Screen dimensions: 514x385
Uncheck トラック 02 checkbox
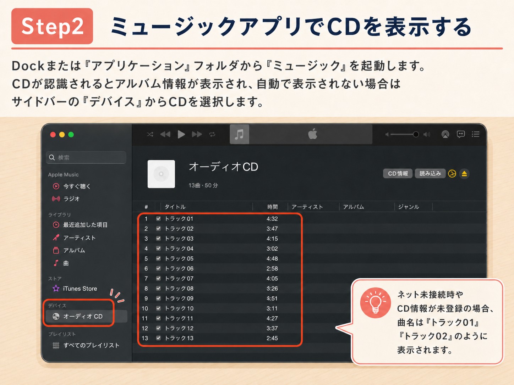(158, 229)
